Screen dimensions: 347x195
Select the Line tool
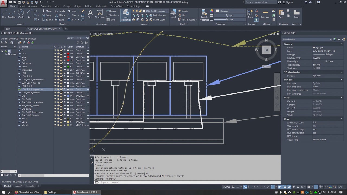click(x=4, y=14)
